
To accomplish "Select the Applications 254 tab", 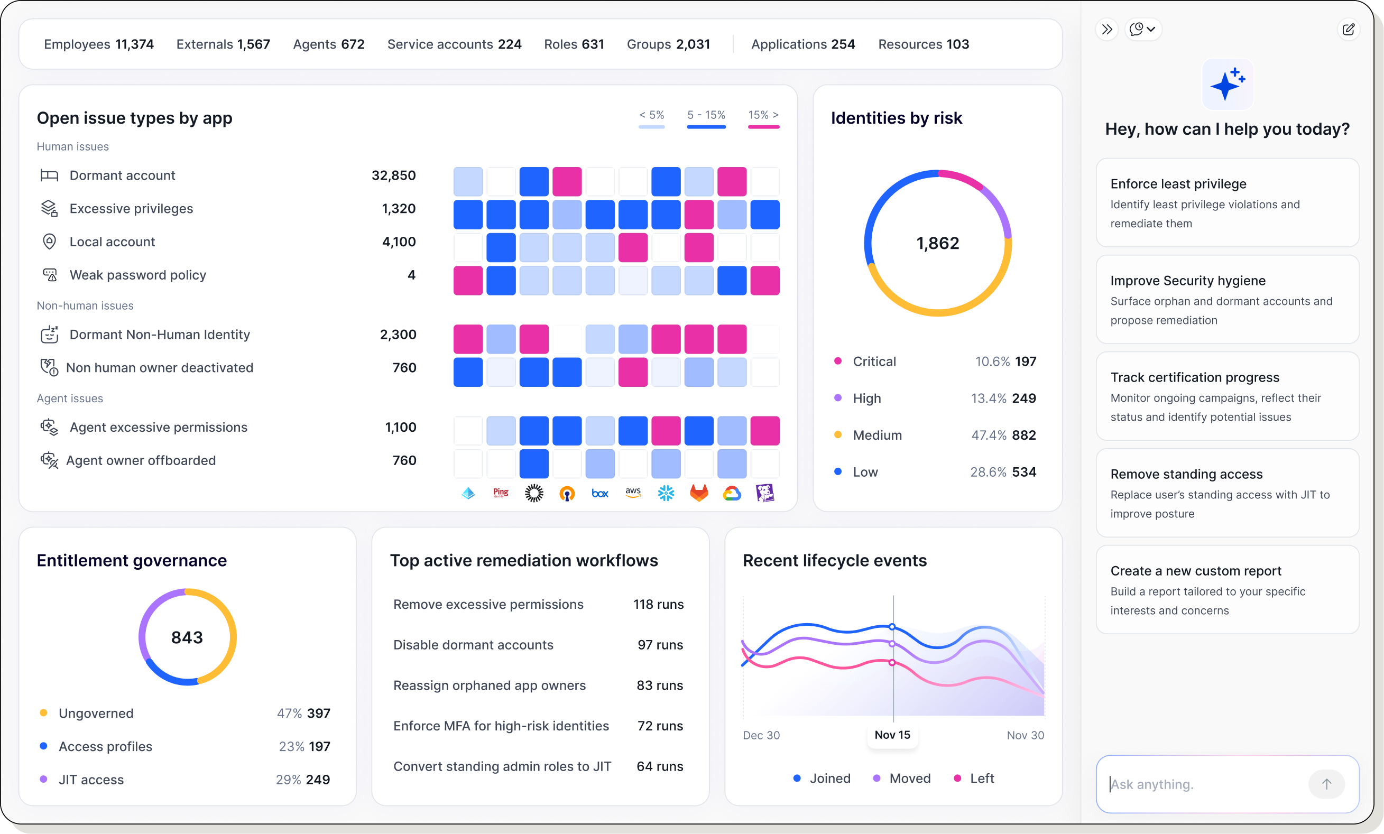I will point(803,44).
